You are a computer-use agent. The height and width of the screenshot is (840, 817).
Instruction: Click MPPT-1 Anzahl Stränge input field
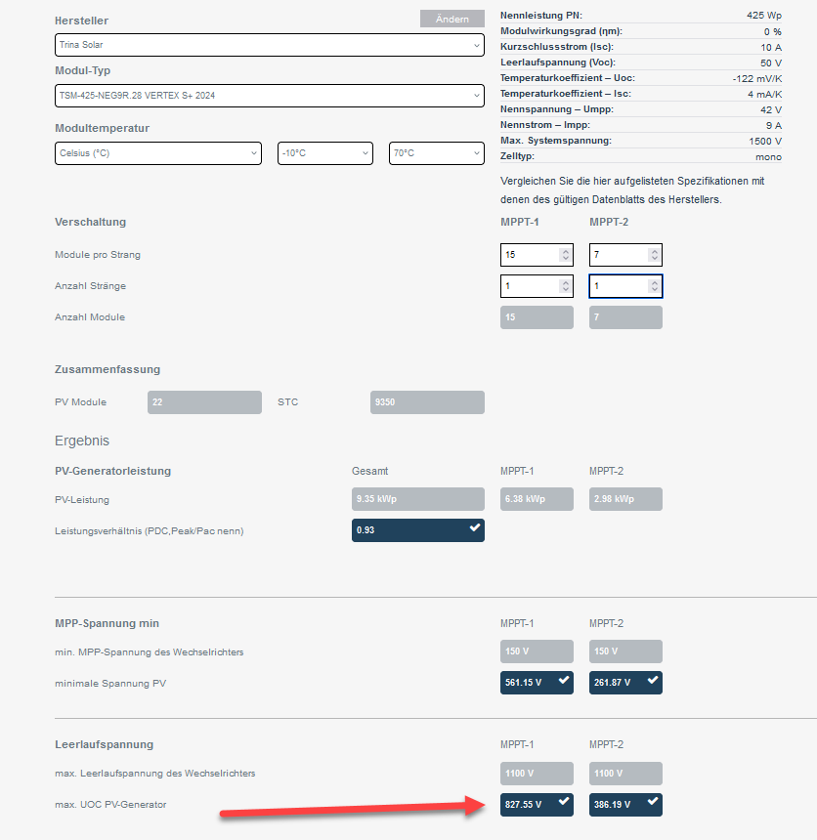click(528, 286)
